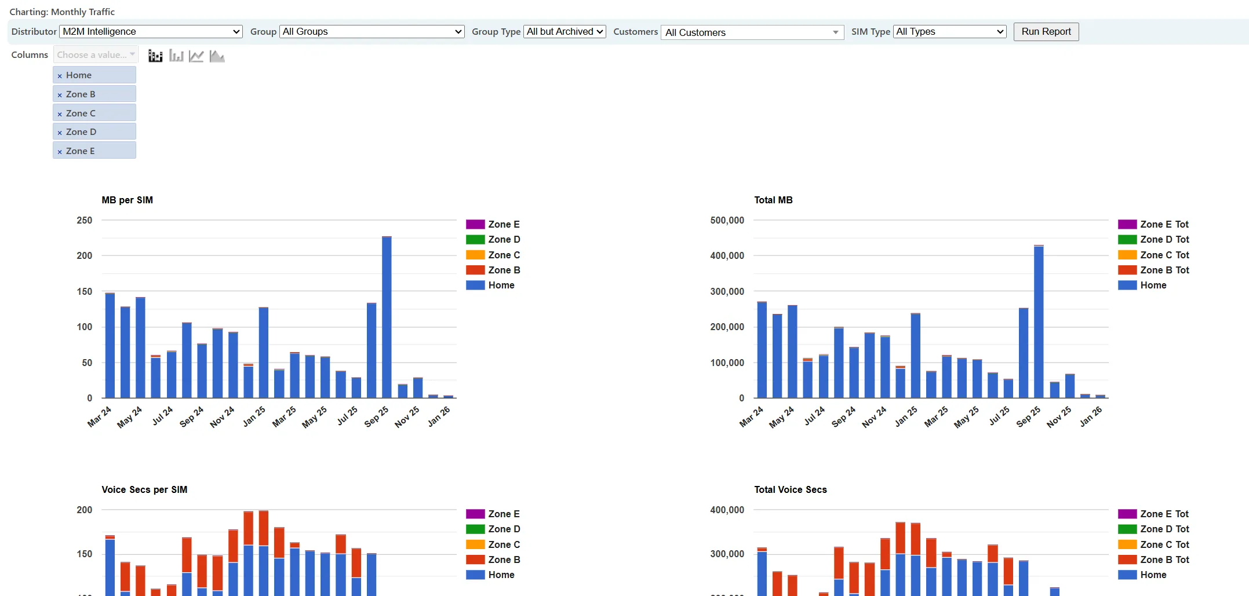Click the Customers label
This screenshot has width=1249, height=596.
point(635,31)
